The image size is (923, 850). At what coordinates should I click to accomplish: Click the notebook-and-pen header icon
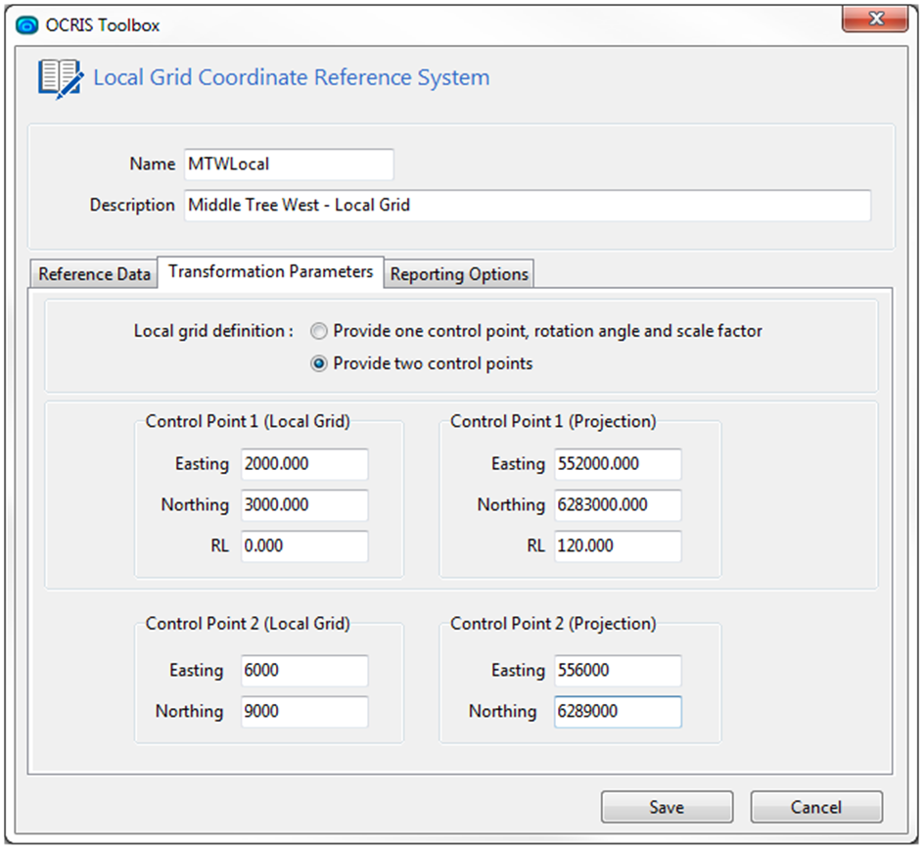point(61,78)
